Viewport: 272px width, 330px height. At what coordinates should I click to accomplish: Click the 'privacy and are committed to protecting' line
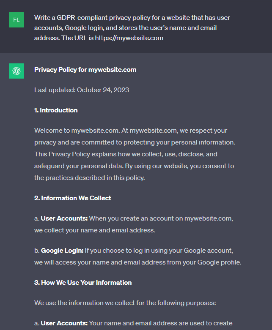click(135, 142)
